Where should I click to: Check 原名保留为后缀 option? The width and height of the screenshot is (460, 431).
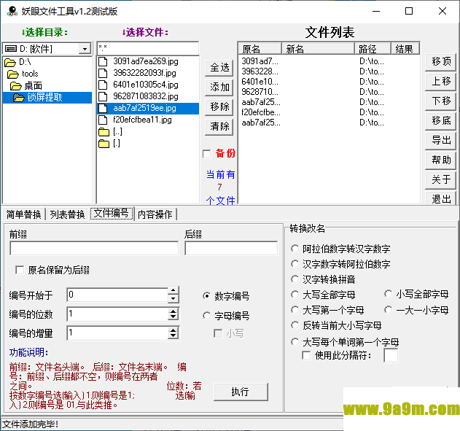pyautogui.click(x=20, y=270)
